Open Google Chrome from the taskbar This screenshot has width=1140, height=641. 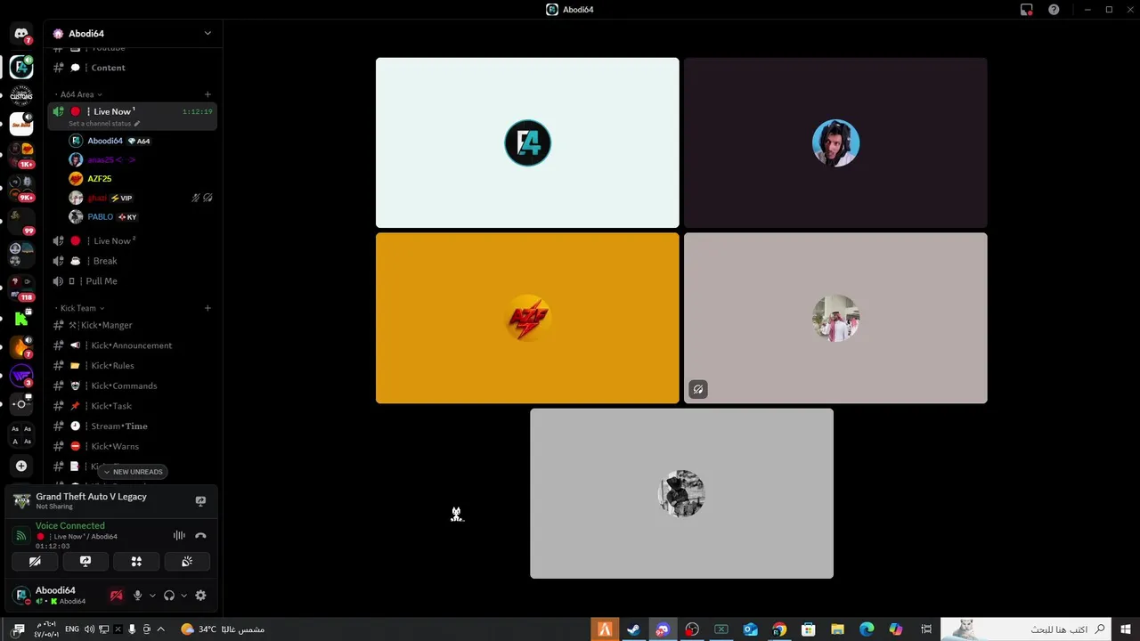coord(779,629)
